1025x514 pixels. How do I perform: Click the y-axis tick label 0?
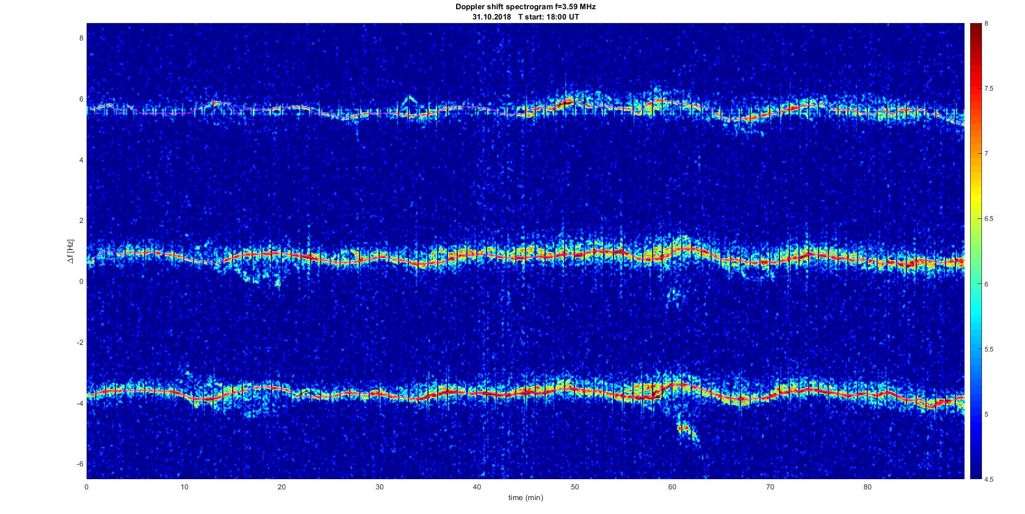81,282
